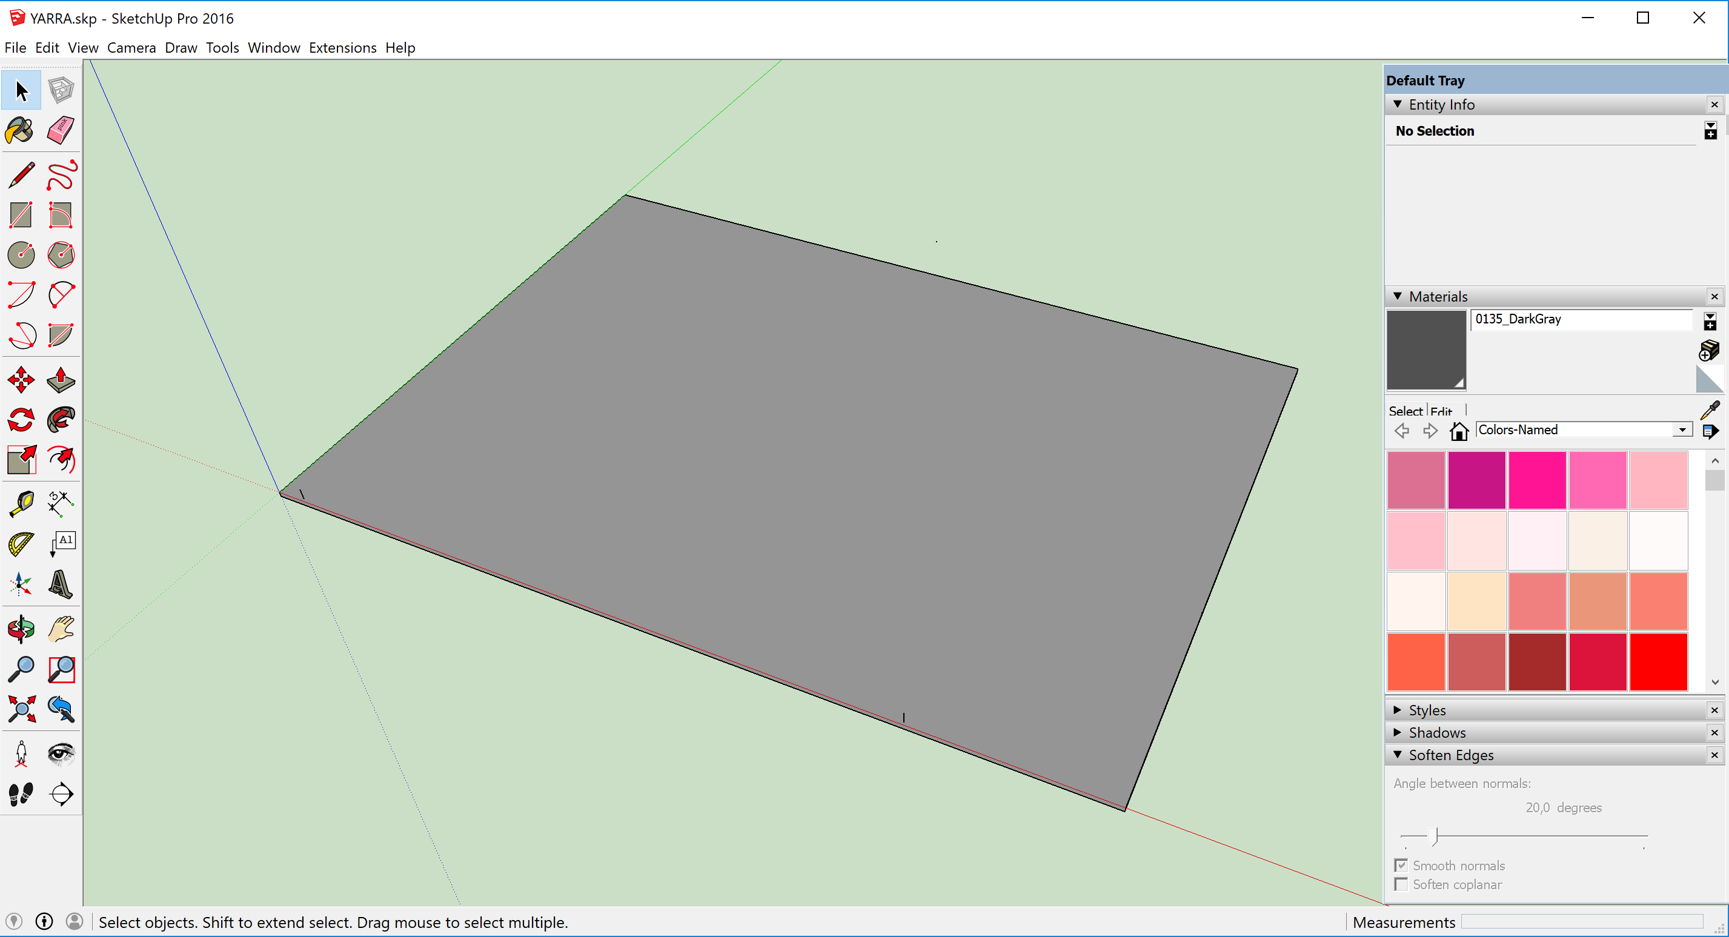Go to the materials In Model home
The image size is (1729, 937).
(x=1459, y=431)
